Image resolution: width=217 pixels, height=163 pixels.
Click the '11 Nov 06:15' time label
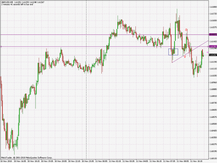156,161
